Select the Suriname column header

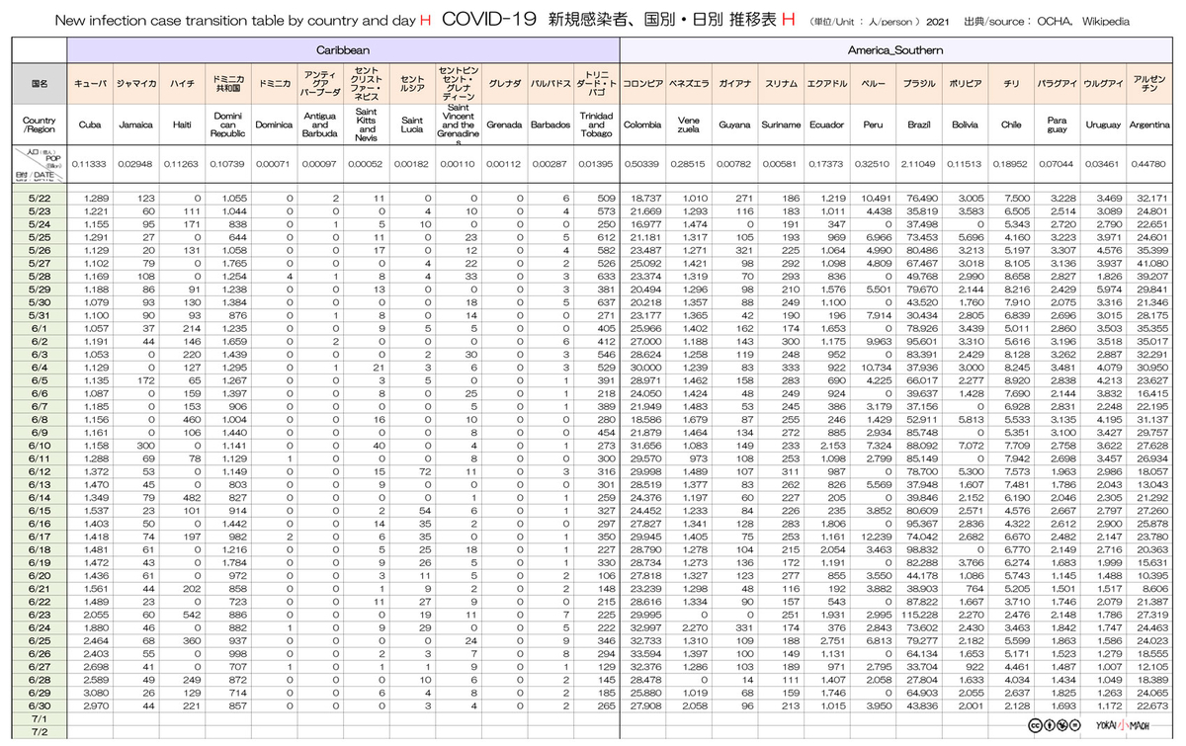(781, 124)
